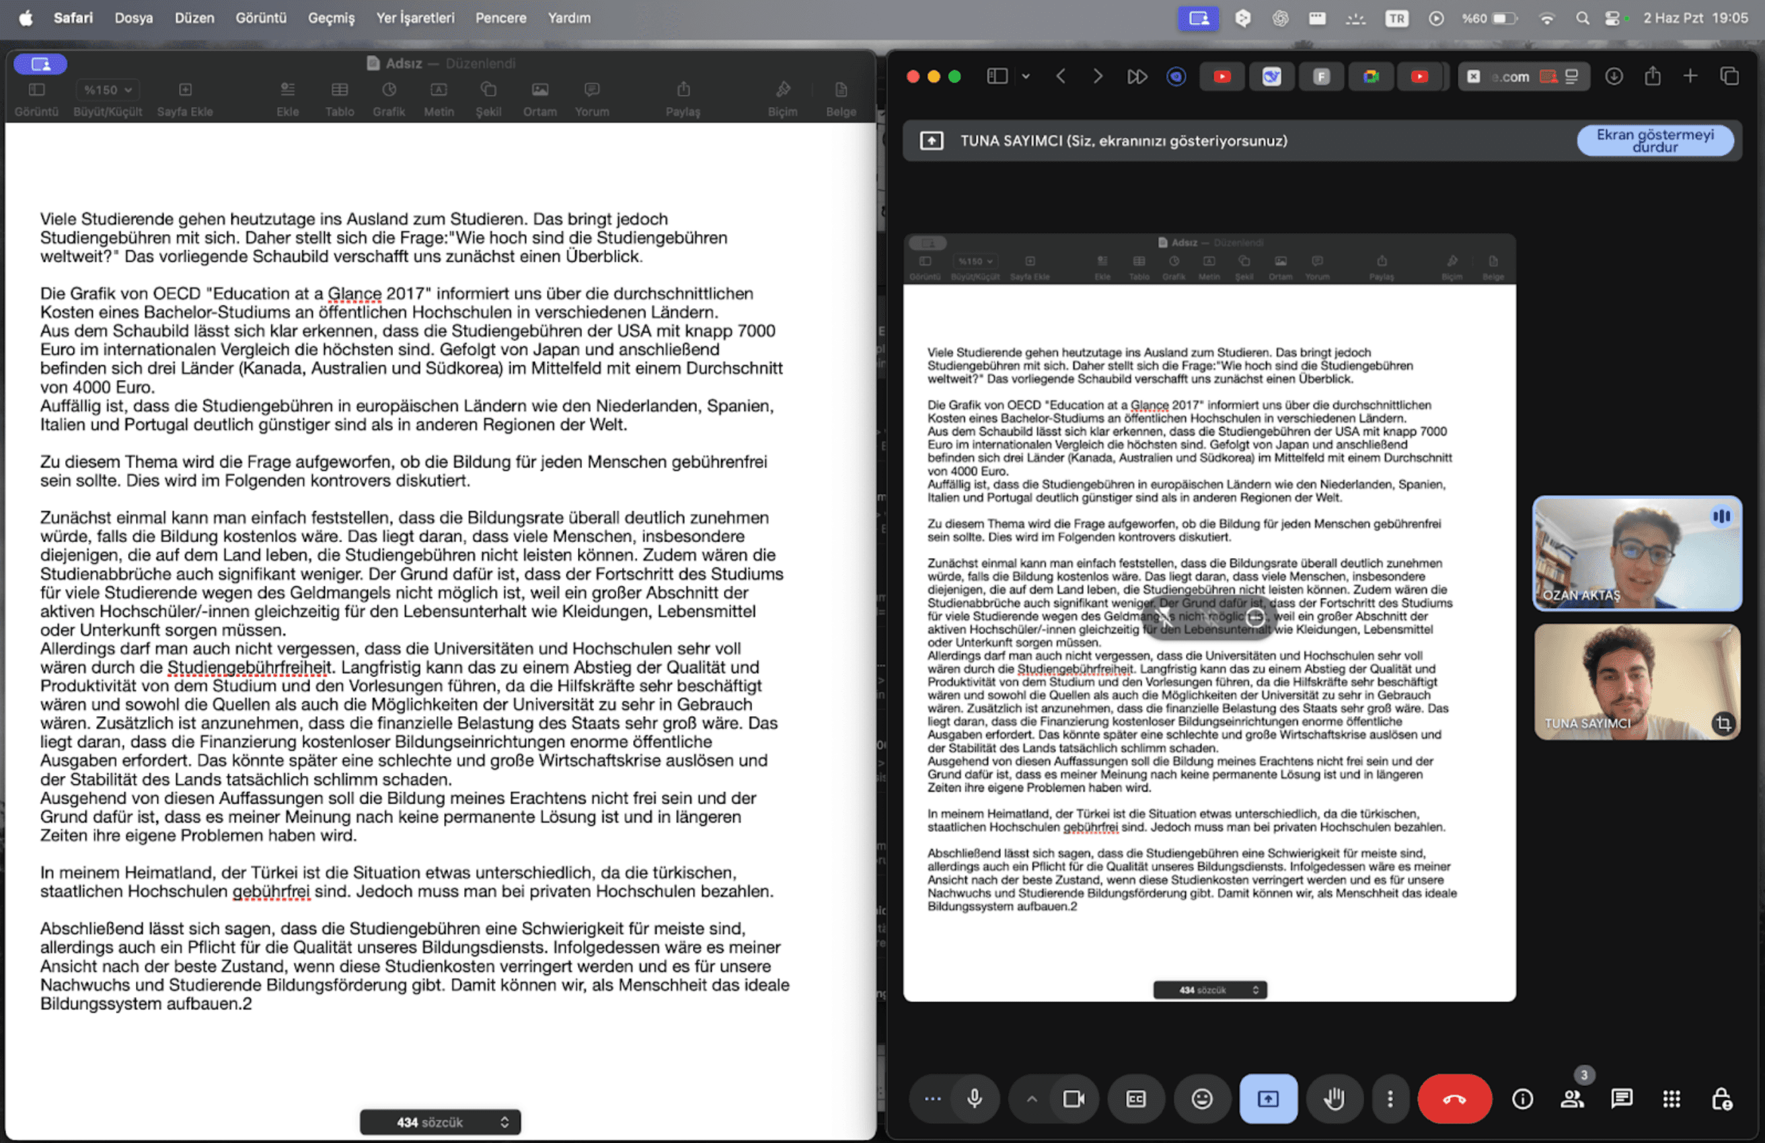Open the 434 sözcük word count dropdown
This screenshot has width=1765, height=1143.
tap(440, 1122)
